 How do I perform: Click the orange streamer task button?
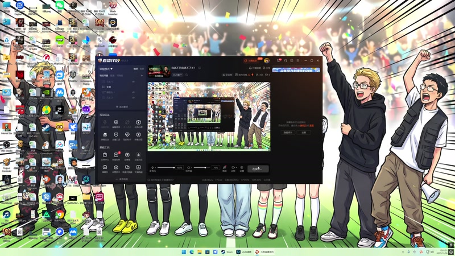(251, 60)
